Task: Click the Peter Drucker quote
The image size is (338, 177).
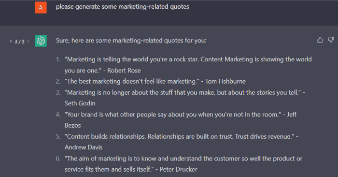Action: click(x=183, y=164)
